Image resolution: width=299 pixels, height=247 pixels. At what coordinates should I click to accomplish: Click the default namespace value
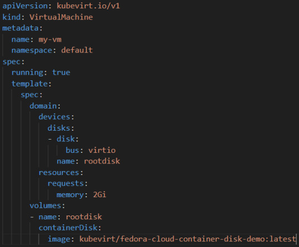(x=77, y=50)
